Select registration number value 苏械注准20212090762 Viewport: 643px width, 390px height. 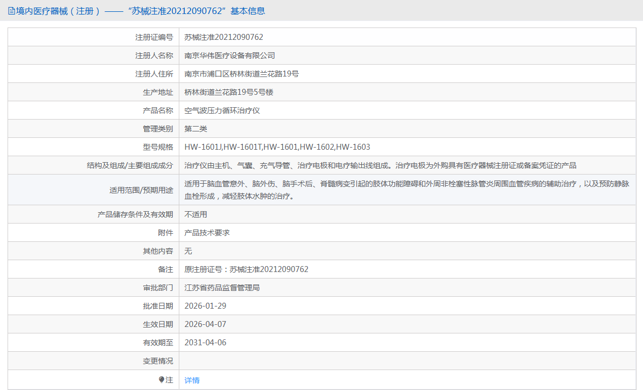(223, 37)
